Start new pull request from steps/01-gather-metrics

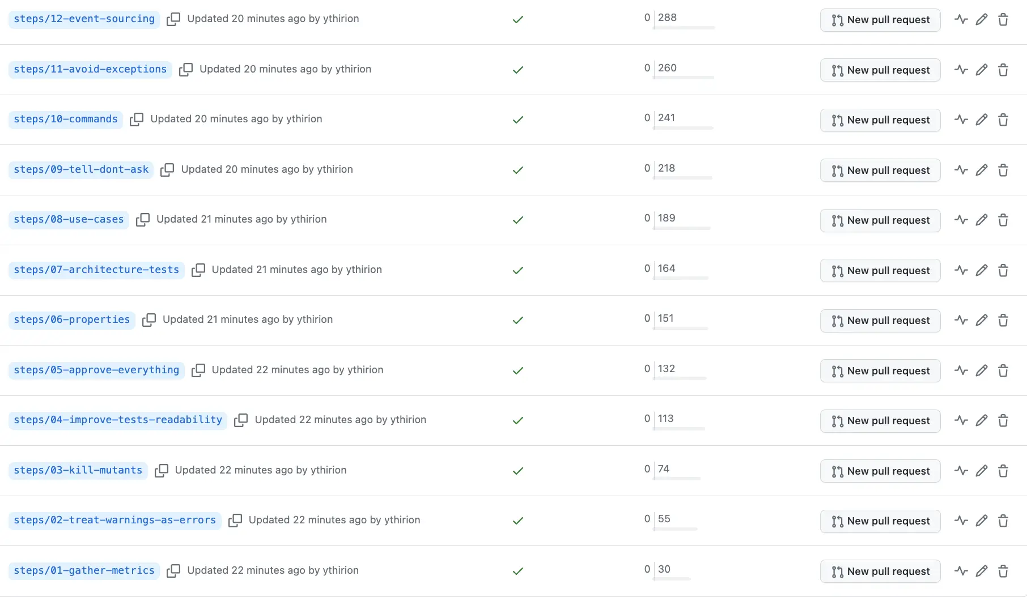point(880,572)
